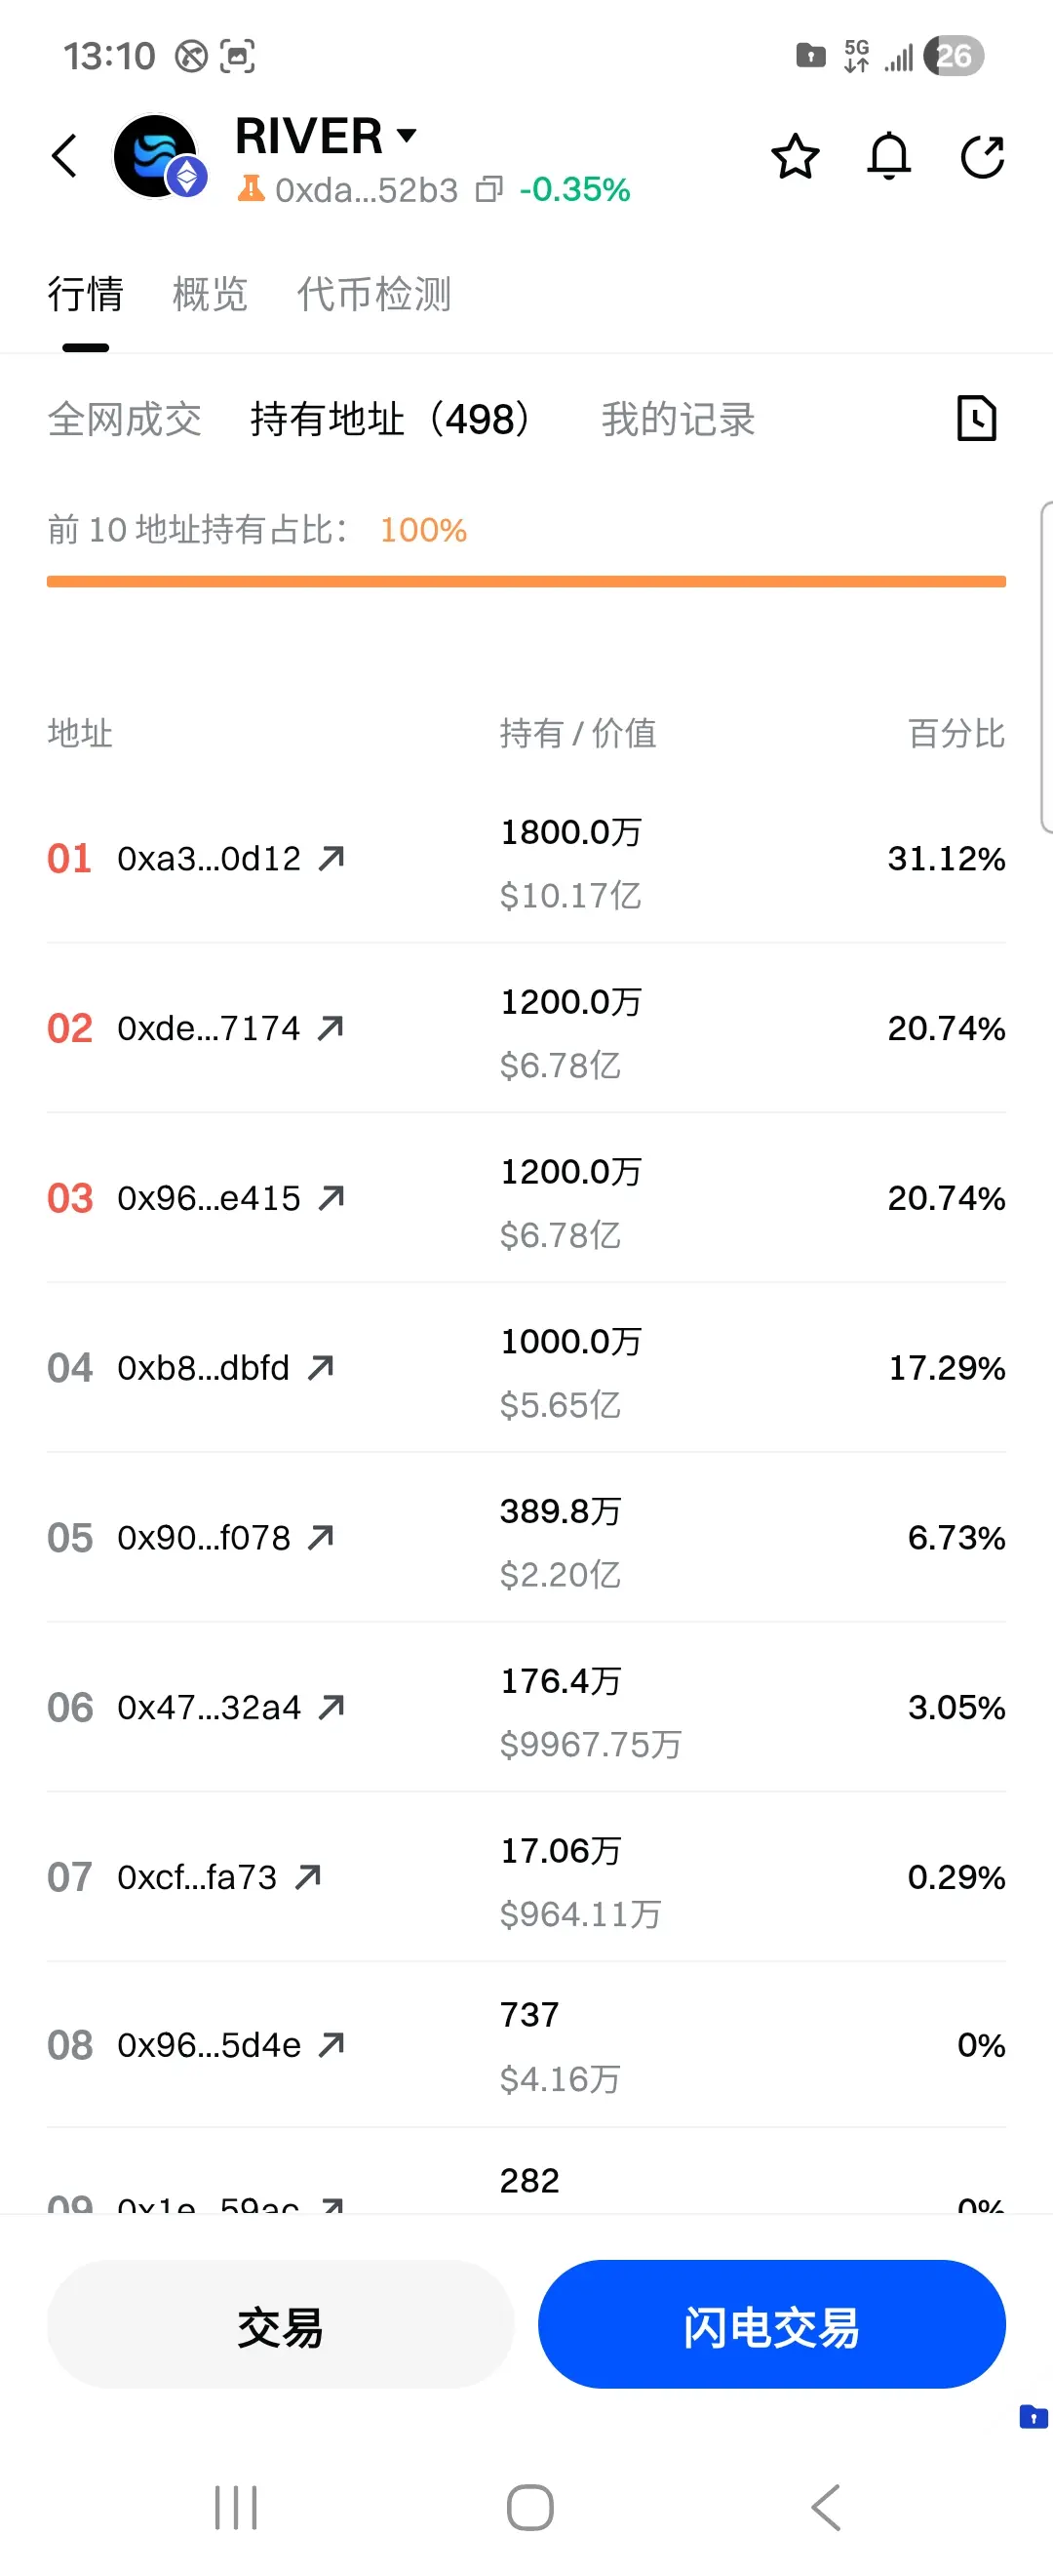
Task: Tap Android home navigation button
Action: click(529, 2507)
